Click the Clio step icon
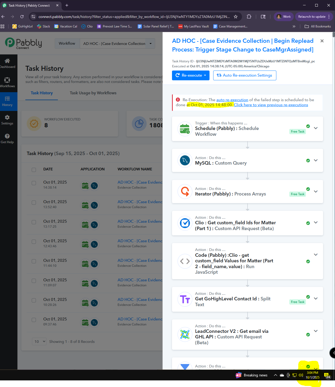Screen dimensions: 335x387 pos(185,223)
